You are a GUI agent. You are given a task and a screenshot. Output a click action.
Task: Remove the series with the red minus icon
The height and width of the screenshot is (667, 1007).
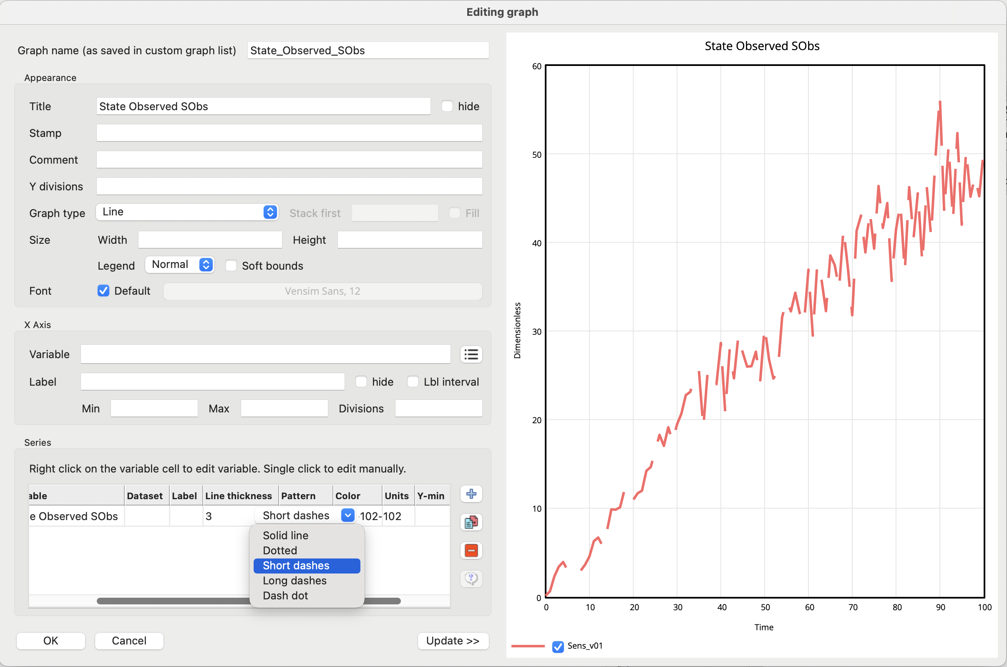(471, 551)
